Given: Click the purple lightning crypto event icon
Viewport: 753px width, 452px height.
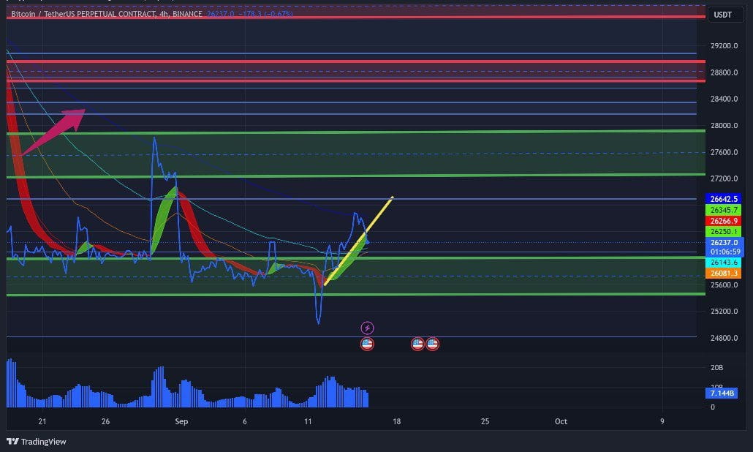Looking at the screenshot, I should [x=368, y=327].
